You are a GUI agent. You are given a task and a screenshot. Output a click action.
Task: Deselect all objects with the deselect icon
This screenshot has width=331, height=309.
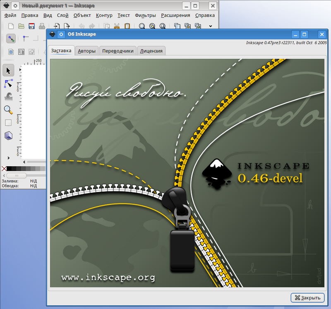31,52
